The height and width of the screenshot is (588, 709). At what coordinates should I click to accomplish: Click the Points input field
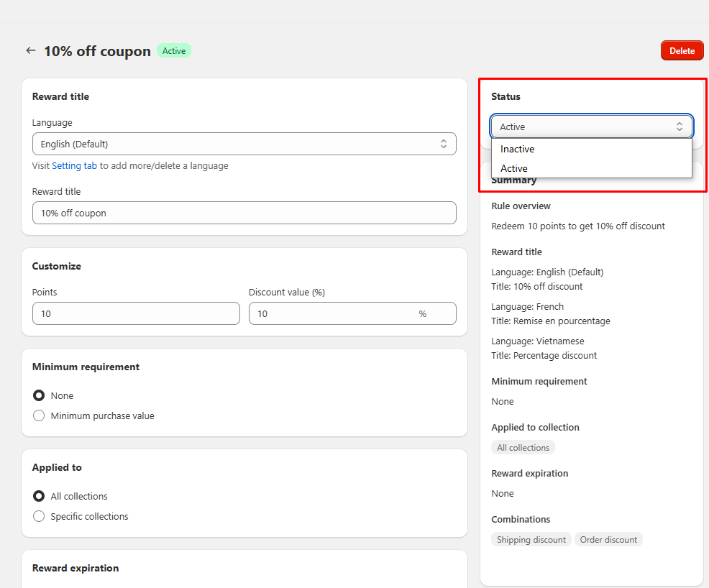[136, 313]
